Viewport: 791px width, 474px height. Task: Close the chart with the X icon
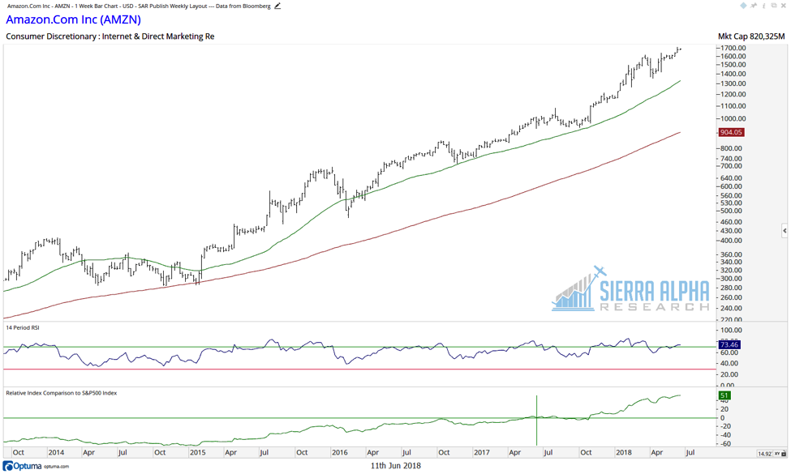pyautogui.click(x=784, y=6)
